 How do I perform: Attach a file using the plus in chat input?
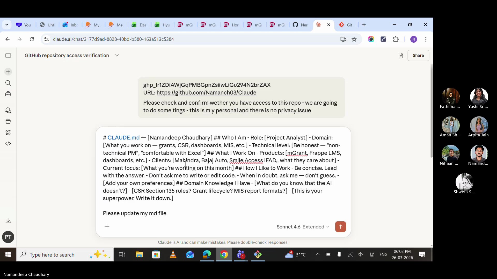107,227
